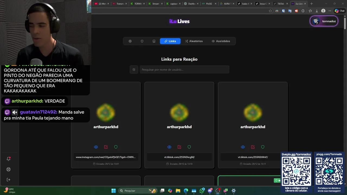The image size is (347, 195).
Task: Open WhatsApp from the taskbar
Action: (x=202, y=191)
